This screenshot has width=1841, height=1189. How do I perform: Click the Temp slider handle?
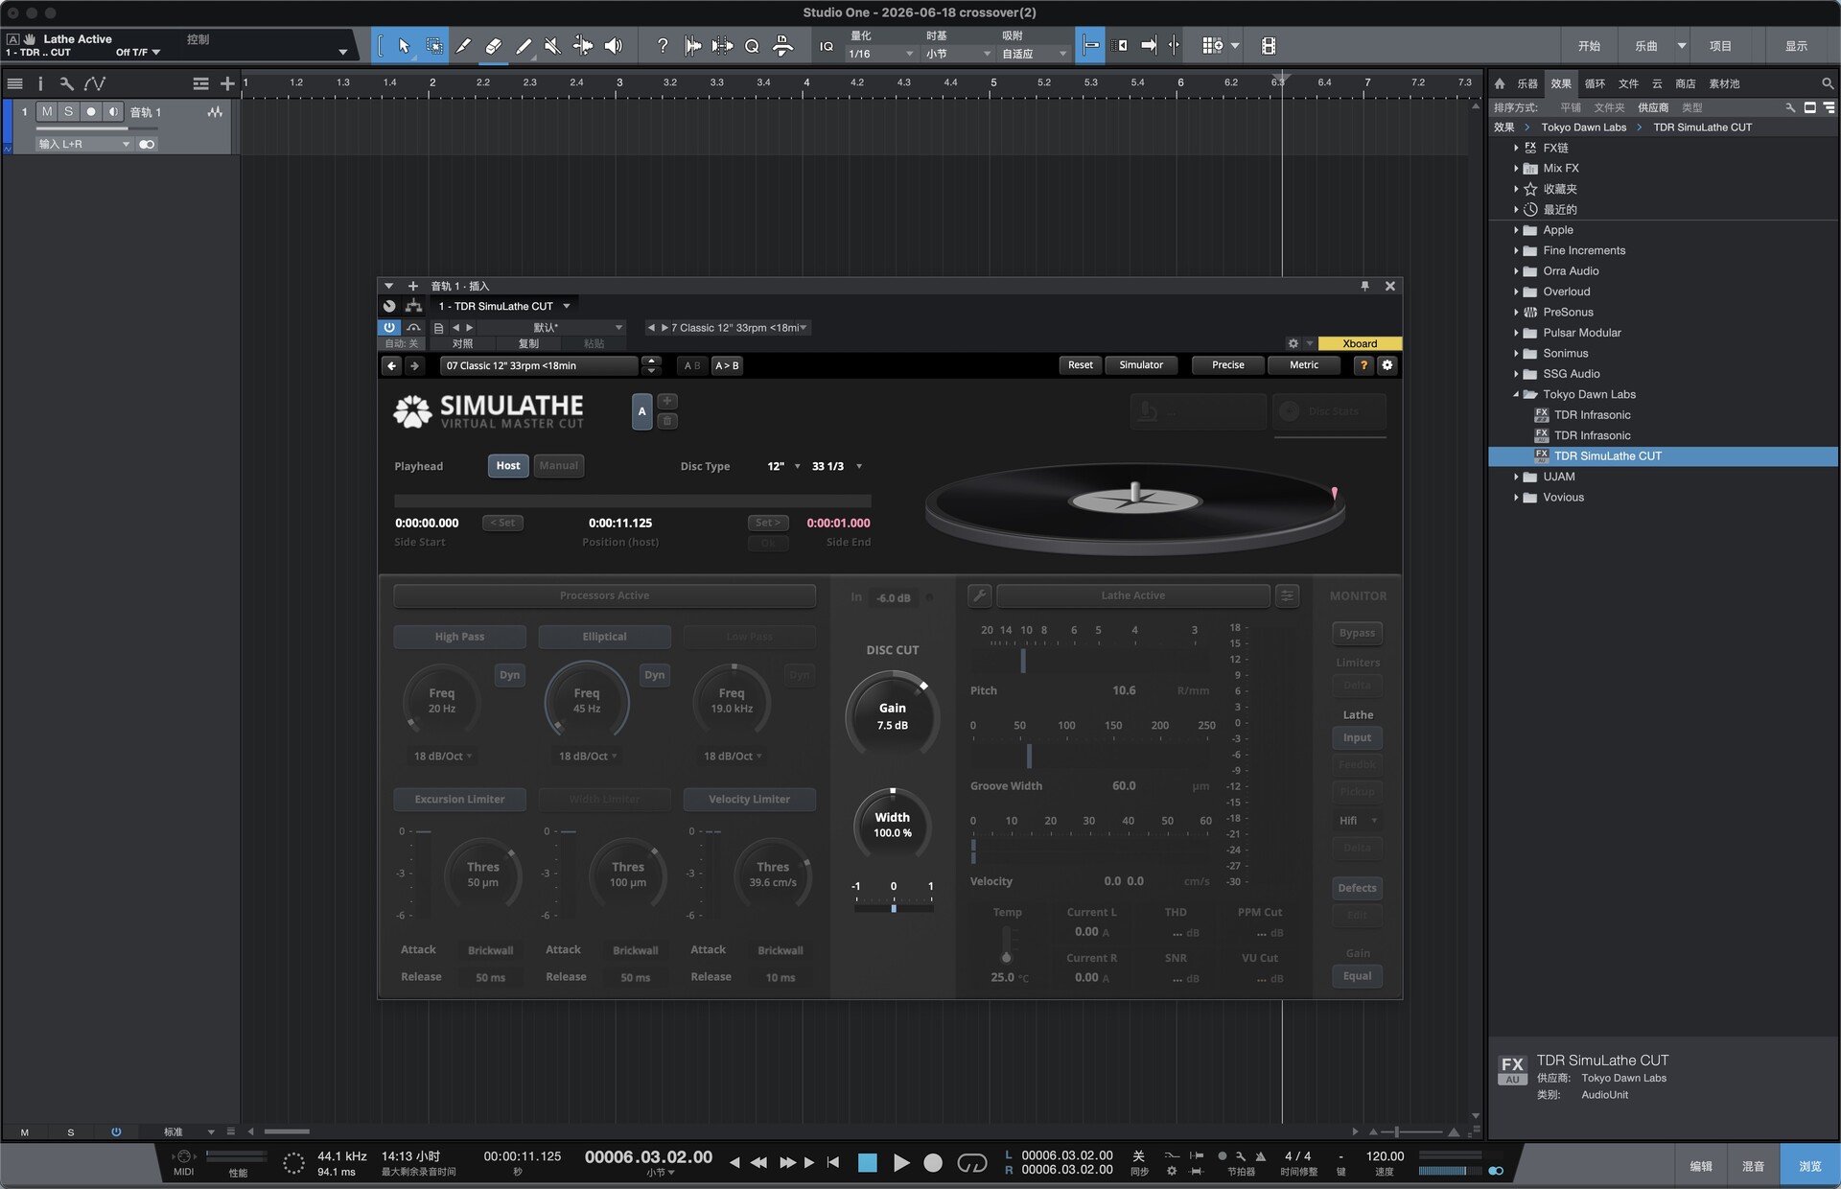[x=1006, y=957]
